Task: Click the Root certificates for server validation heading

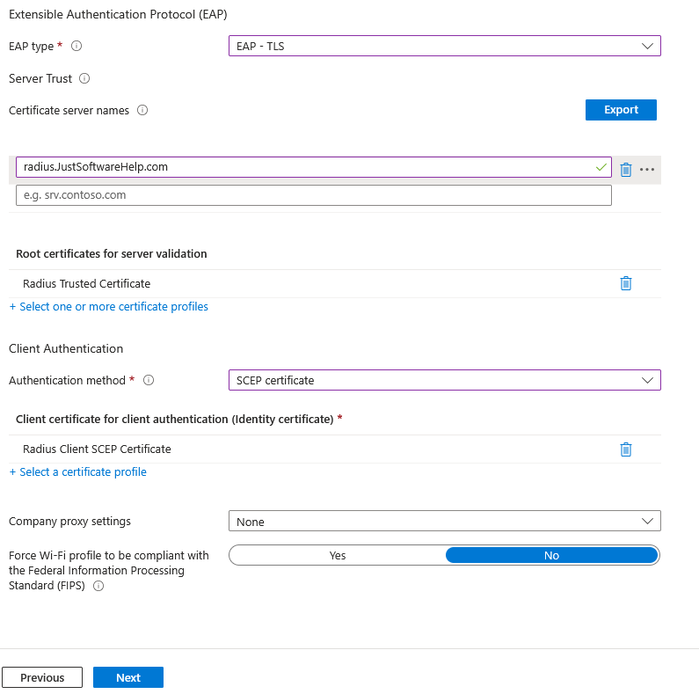Action: point(112,254)
